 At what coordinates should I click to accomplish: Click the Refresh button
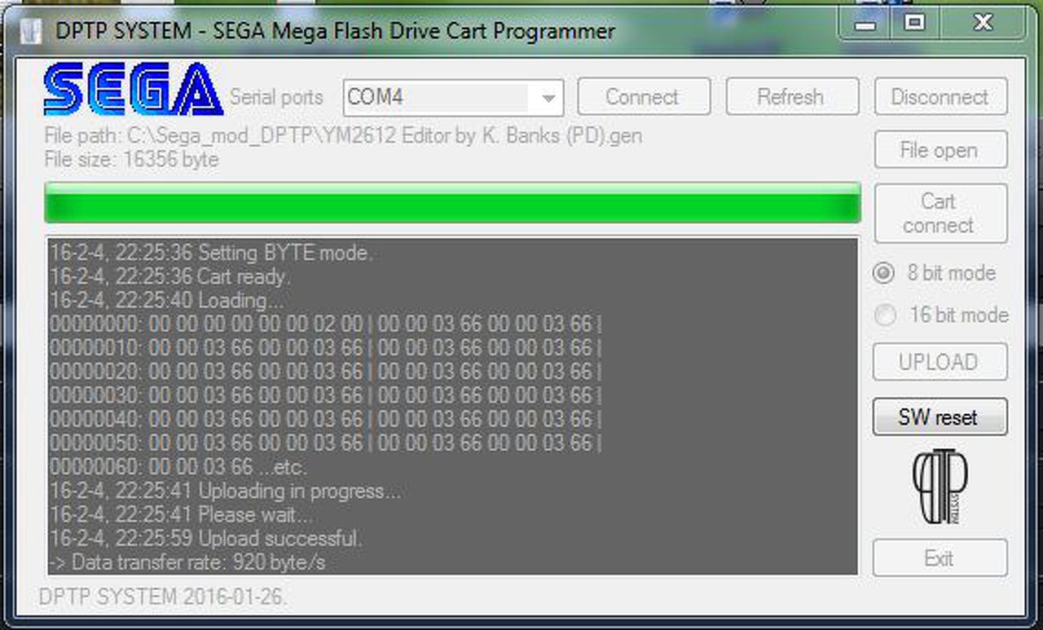click(x=792, y=97)
